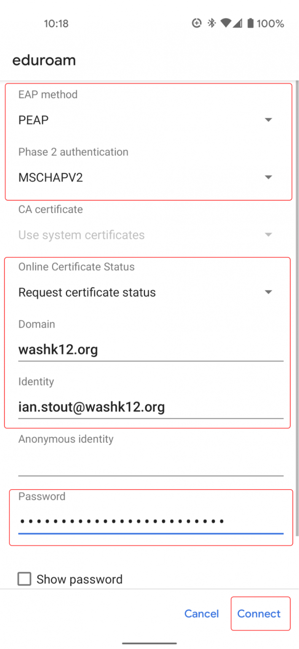The image size is (299, 649).
Task: Click the Connect button
Action: click(x=259, y=614)
